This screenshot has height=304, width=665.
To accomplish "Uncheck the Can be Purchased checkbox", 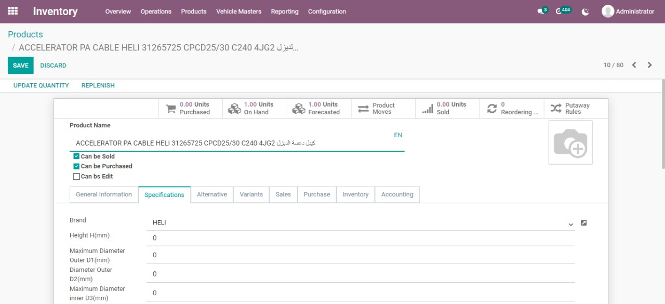I will pyautogui.click(x=76, y=166).
